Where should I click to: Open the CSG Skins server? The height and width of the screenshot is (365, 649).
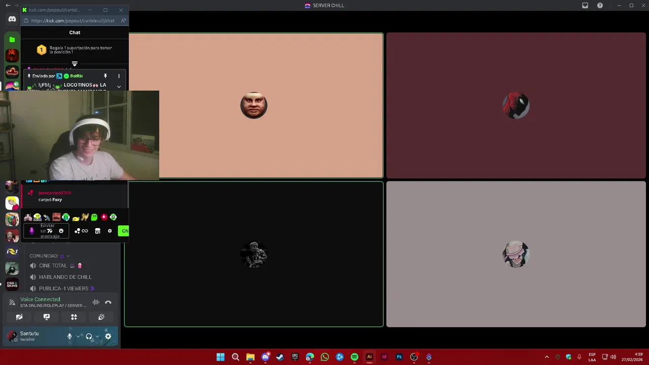point(12,284)
